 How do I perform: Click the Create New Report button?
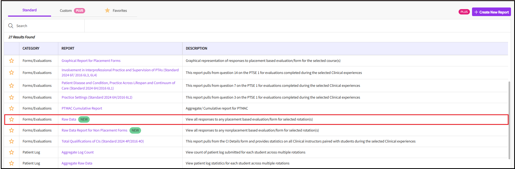point(491,12)
